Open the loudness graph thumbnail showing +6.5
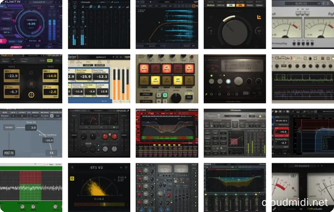 pos(303,133)
